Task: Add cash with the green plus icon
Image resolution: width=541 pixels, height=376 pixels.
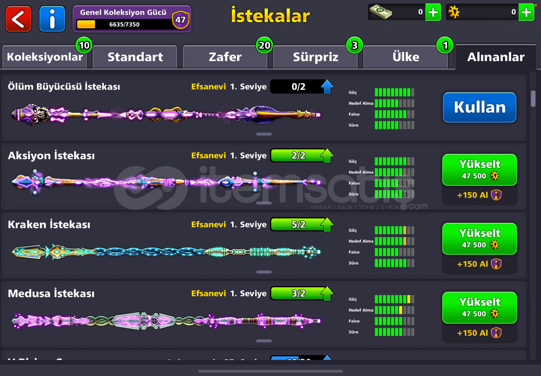Action: pos(433,12)
